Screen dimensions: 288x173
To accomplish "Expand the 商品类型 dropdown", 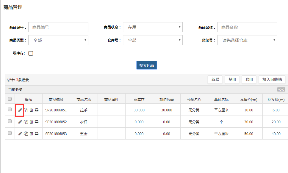I will click(58, 40).
